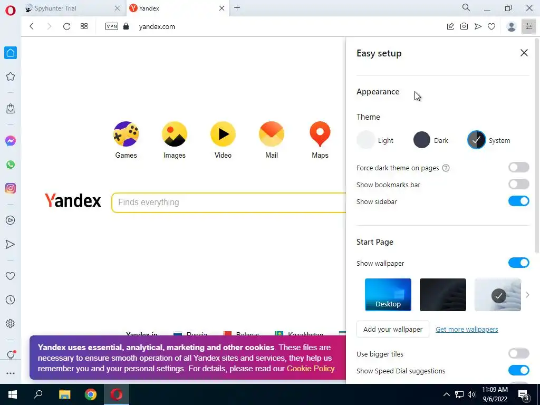The height and width of the screenshot is (405, 540).
Task: Open the edit/share page icon in address bar
Action: pyautogui.click(x=450, y=26)
